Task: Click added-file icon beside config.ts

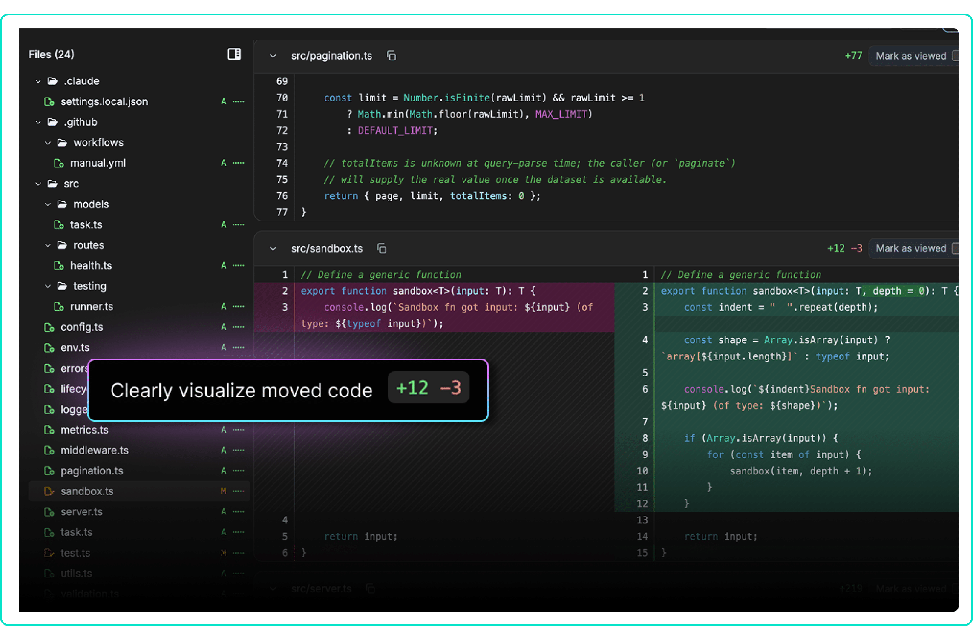Action: coord(49,327)
